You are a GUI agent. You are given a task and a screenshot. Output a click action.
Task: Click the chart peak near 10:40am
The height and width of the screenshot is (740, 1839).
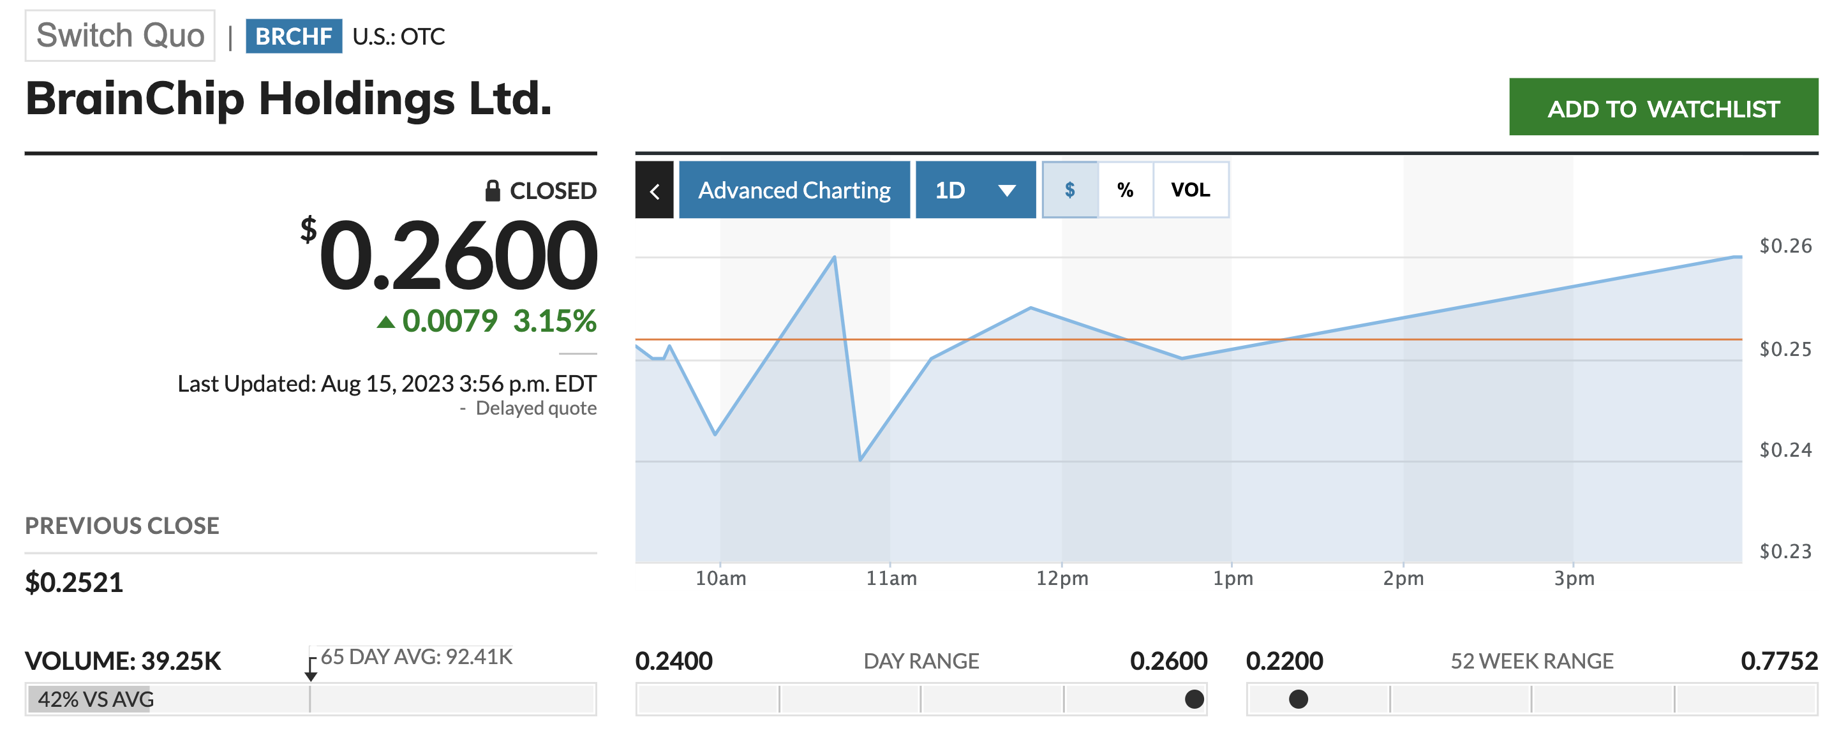pos(834,258)
